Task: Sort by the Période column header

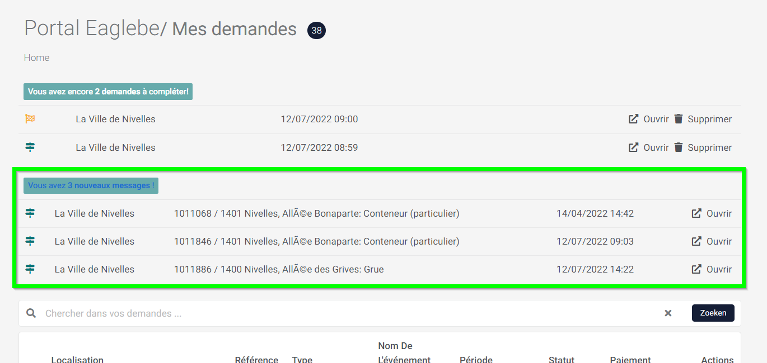Action: [x=476, y=360]
